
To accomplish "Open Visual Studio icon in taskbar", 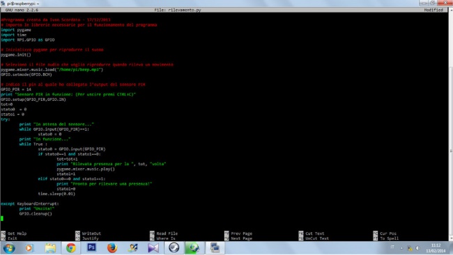I will click(153, 248).
